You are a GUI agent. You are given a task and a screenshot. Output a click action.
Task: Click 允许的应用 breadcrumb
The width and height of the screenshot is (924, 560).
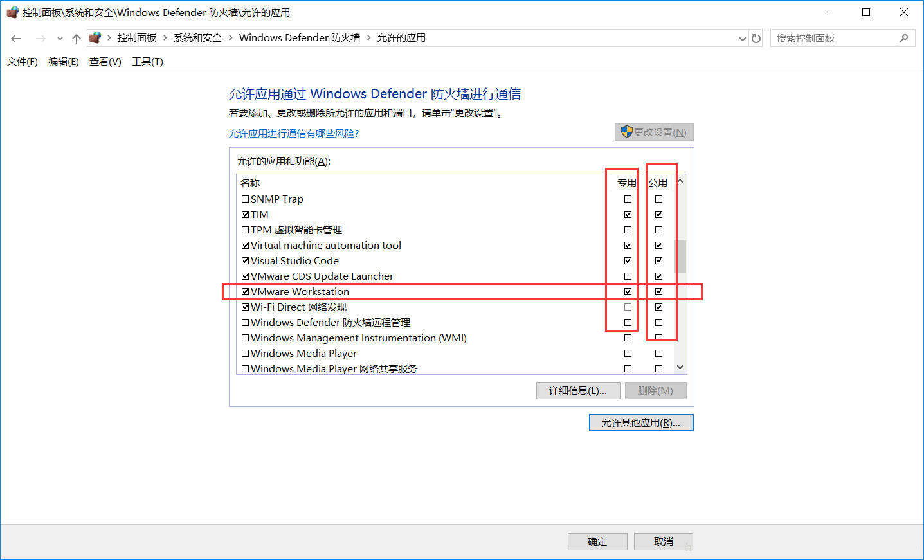point(401,38)
